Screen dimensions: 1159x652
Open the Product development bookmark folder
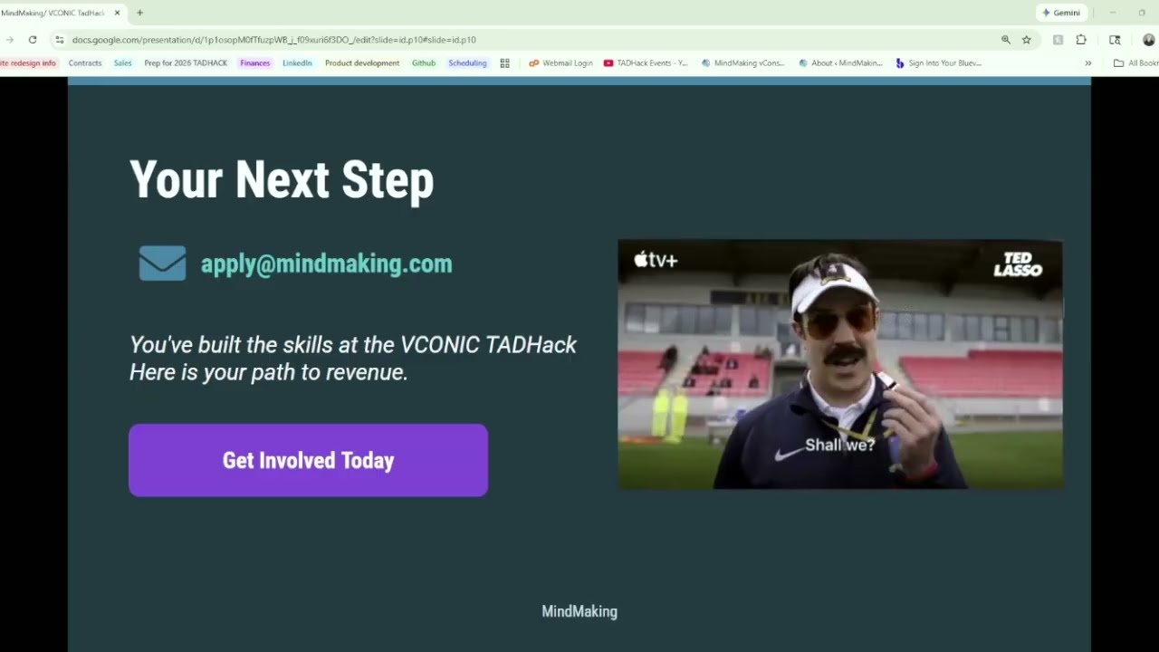tap(362, 63)
